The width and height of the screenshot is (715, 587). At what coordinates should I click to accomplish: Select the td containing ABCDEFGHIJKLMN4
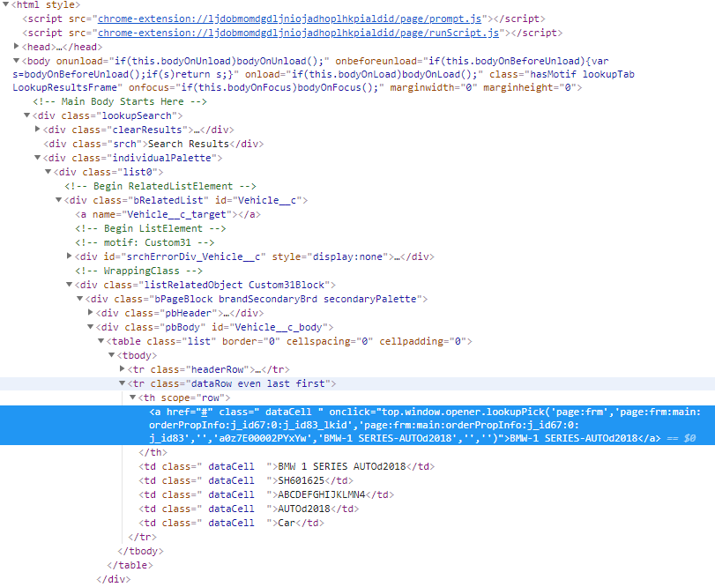(266, 495)
